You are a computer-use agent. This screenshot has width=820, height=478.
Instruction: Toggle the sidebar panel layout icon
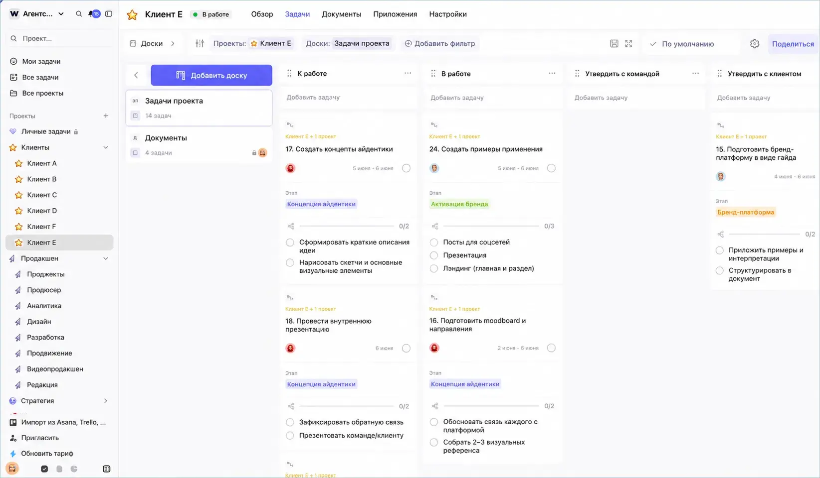[x=109, y=14]
